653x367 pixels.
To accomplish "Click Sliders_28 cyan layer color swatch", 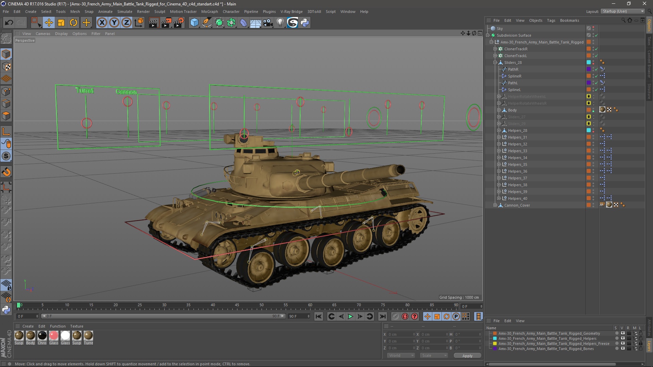I will coord(589,63).
